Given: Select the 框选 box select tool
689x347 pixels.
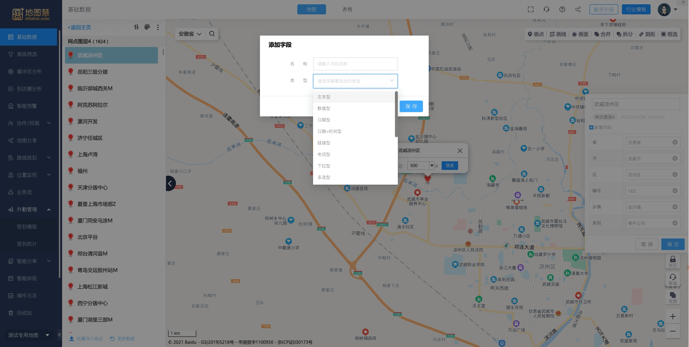Looking at the screenshot, I should 669,34.
